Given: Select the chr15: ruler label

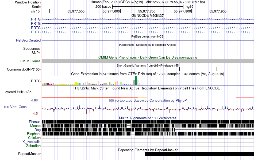Looking at the screenshot, I should point(36,11).
